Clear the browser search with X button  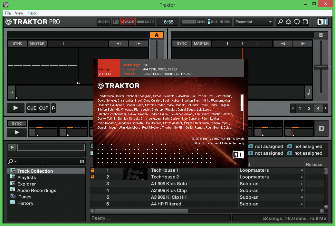[82, 161]
